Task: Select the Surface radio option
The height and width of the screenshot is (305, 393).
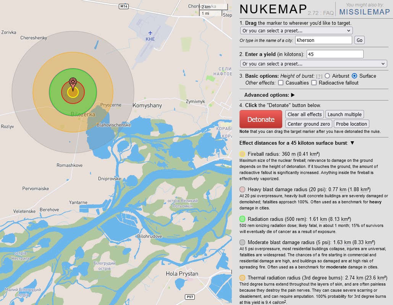Action: click(x=354, y=76)
